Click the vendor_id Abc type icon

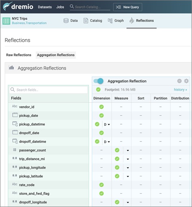[15, 106]
